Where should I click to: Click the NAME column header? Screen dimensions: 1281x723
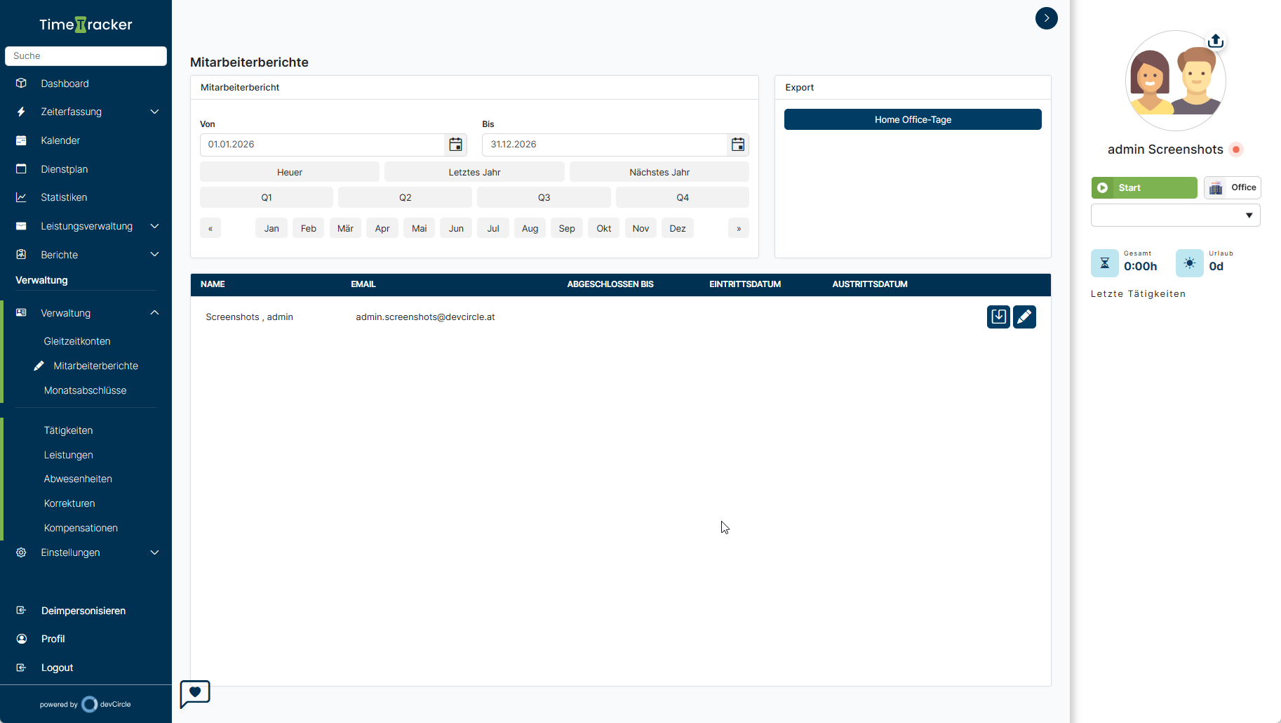[x=213, y=284]
